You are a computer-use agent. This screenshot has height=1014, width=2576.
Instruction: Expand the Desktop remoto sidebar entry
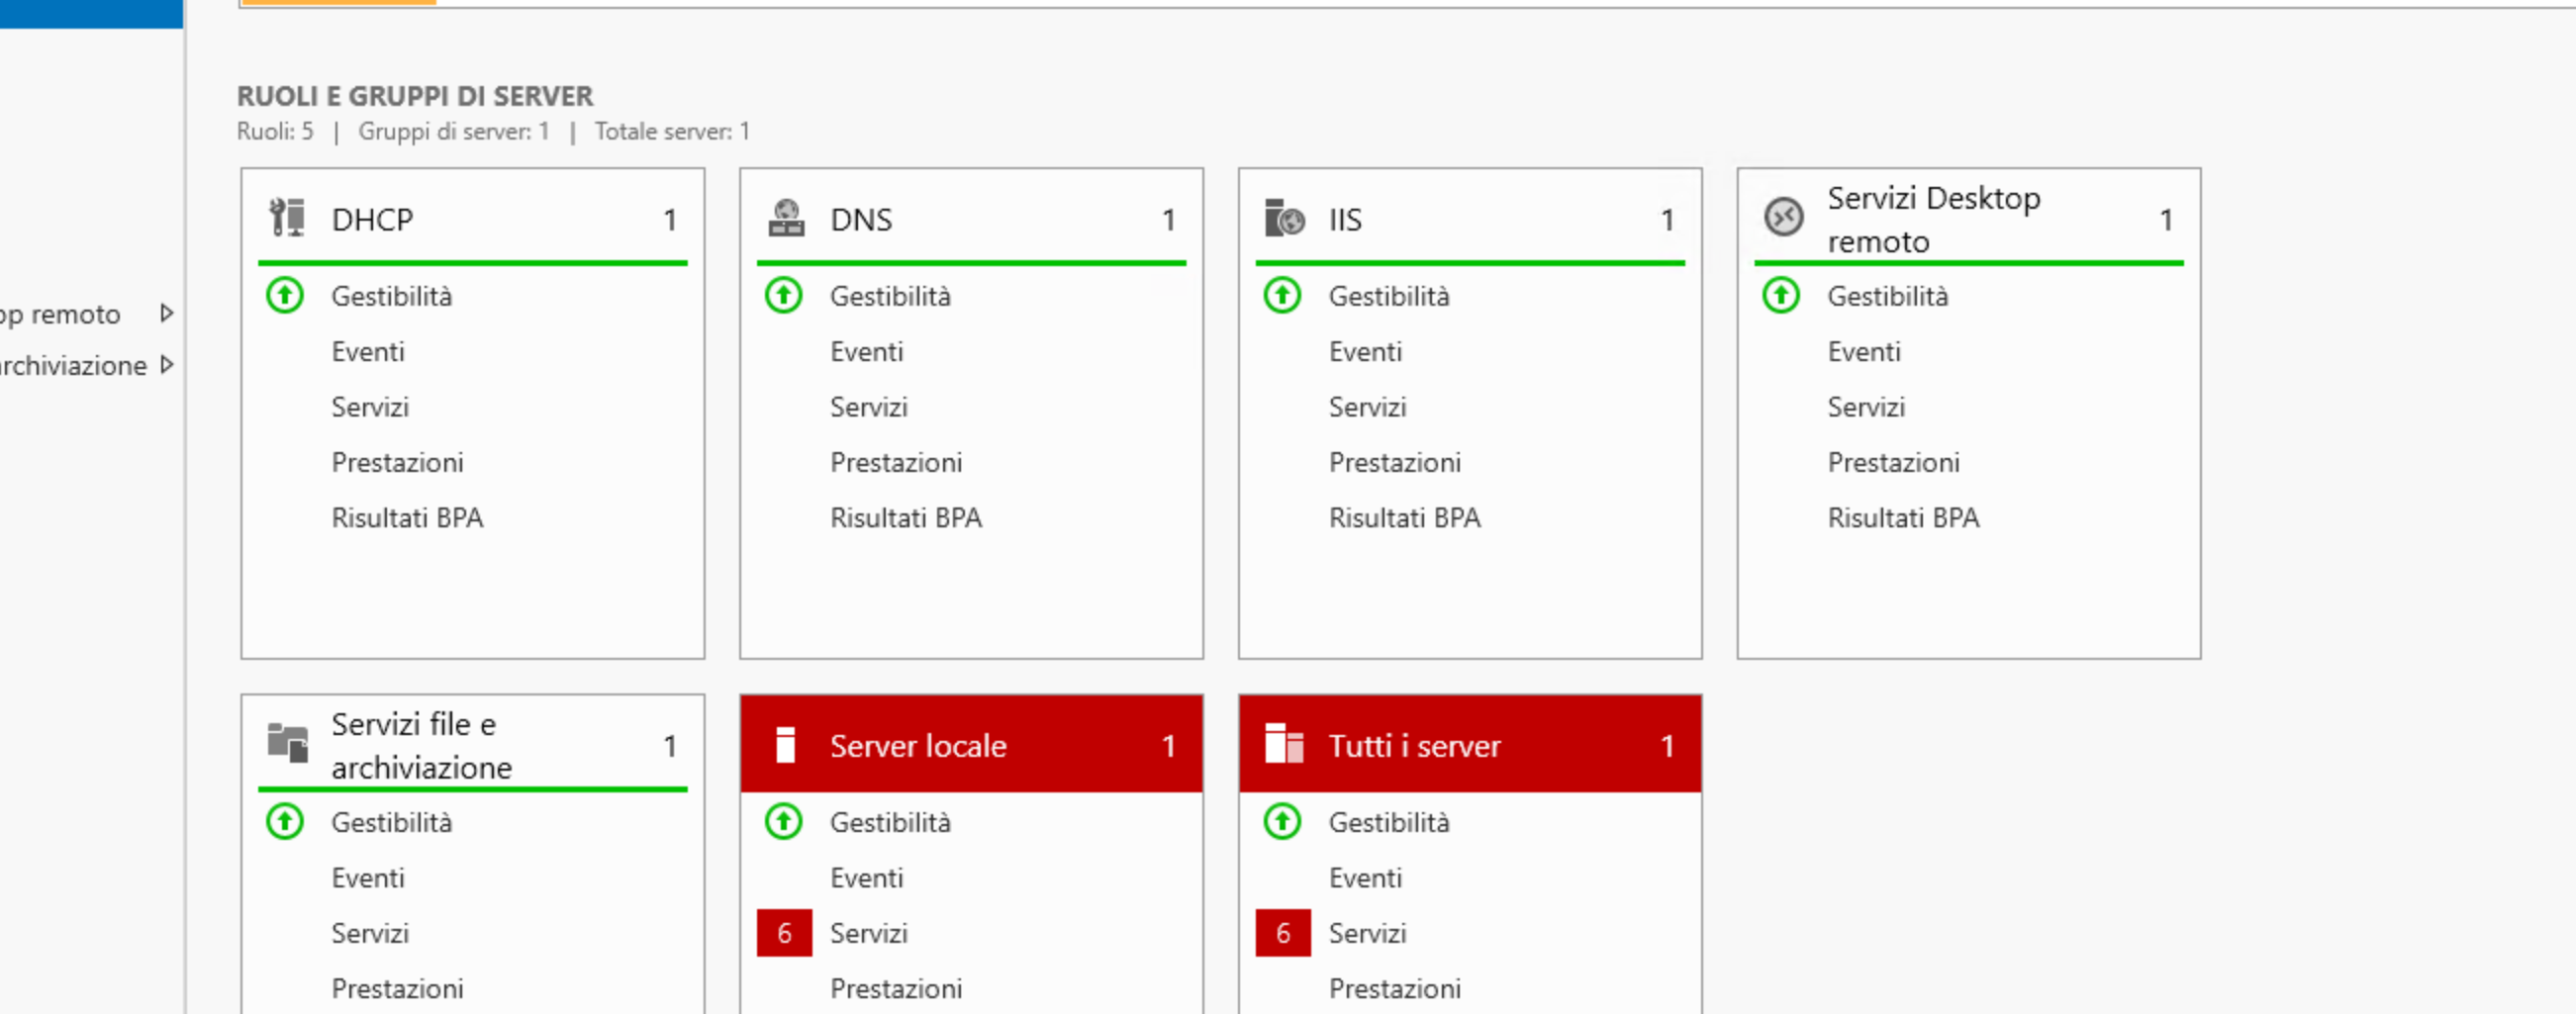point(166,313)
